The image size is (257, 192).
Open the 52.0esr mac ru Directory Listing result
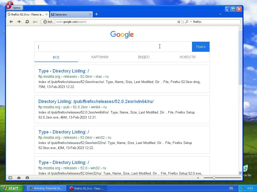click(x=64, y=71)
